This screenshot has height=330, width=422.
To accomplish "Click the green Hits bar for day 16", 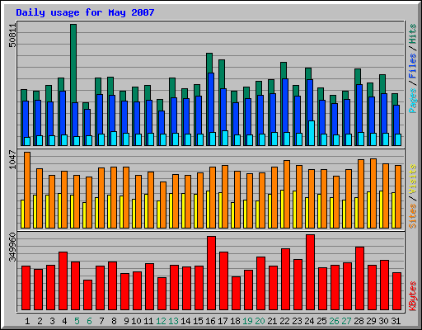I will [x=209, y=63].
